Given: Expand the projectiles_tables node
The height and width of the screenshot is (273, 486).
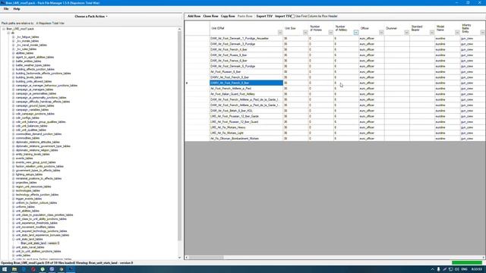Looking at the screenshot, I should tap(14, 183).
